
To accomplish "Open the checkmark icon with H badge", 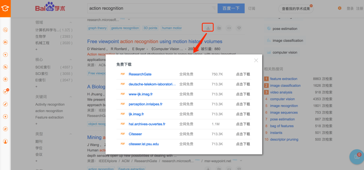I will point(5,91).
